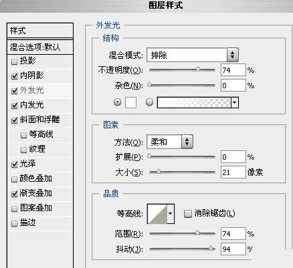
Task: Expand the contour preset picker arrow
Action: click(x=171, y=214)
